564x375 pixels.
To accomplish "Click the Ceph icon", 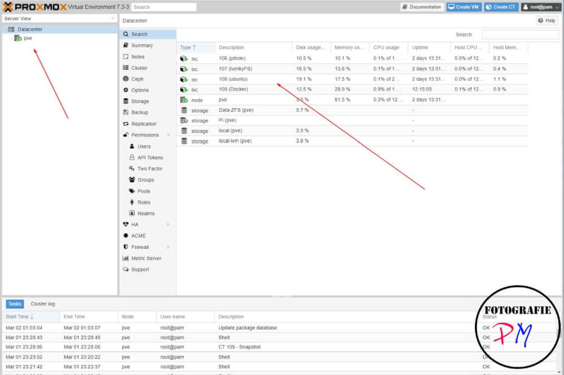I will [x=126, y=79].
